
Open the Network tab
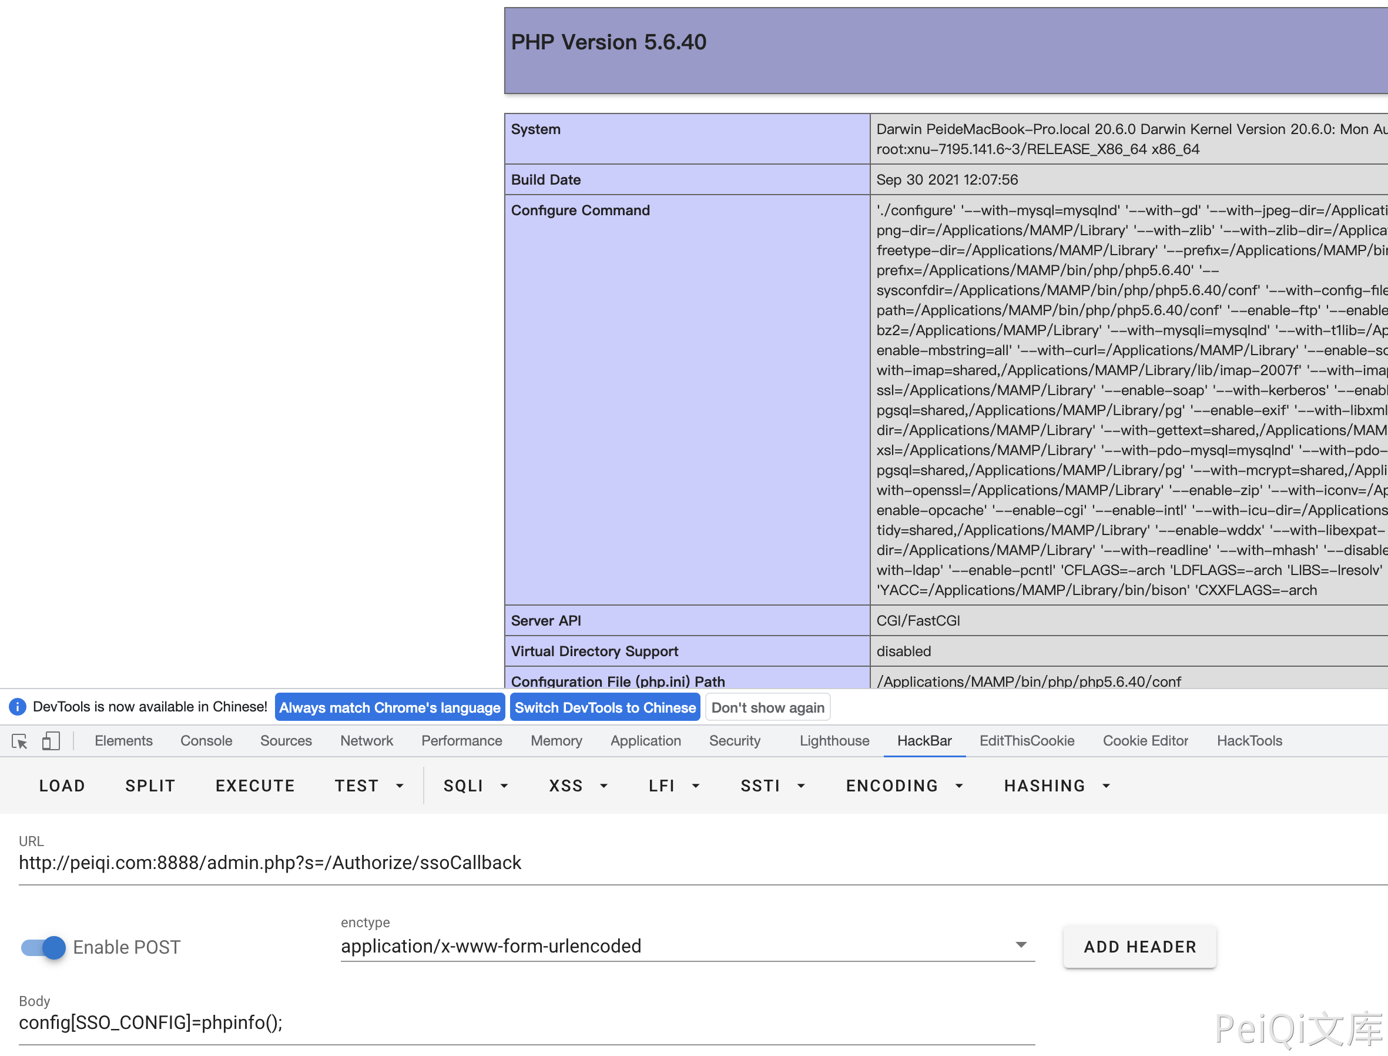(366, 741)
